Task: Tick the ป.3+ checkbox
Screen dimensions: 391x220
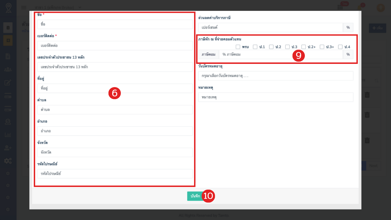Action: (322, 47)
